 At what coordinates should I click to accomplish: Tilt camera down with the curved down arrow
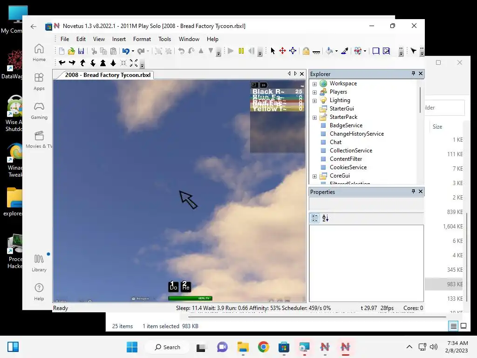pyautogui.click(x=93, y=63)
